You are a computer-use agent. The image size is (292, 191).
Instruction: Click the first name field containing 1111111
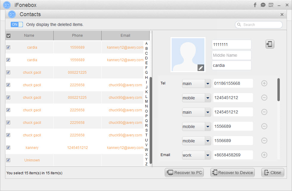(x=232, y=44)
